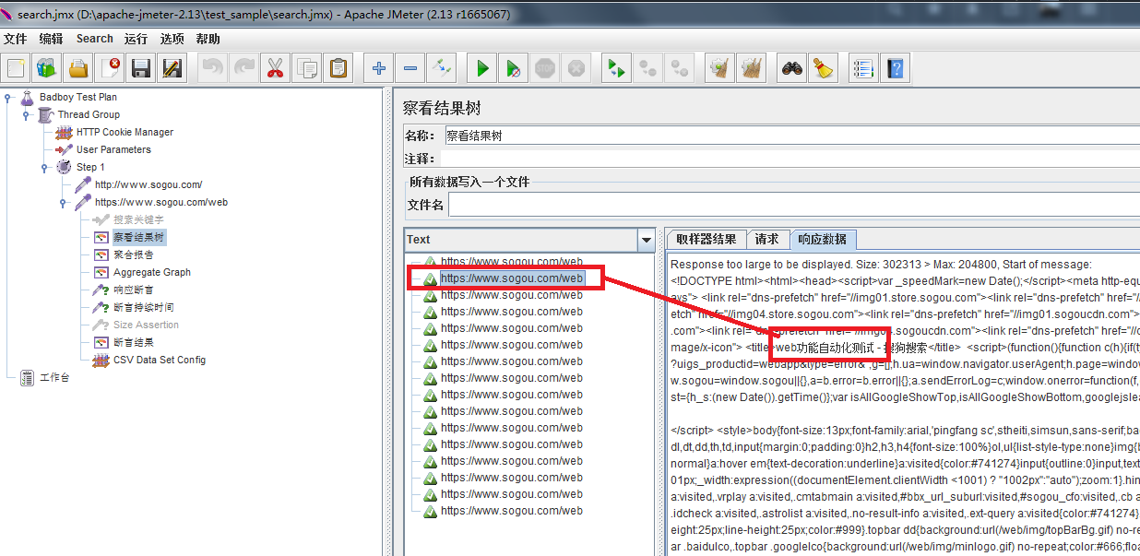Viewport: 1140px width, 556px height.
Task: Click the Toggle enable/disable toolbar icon
Action: [x=442, y=68]
